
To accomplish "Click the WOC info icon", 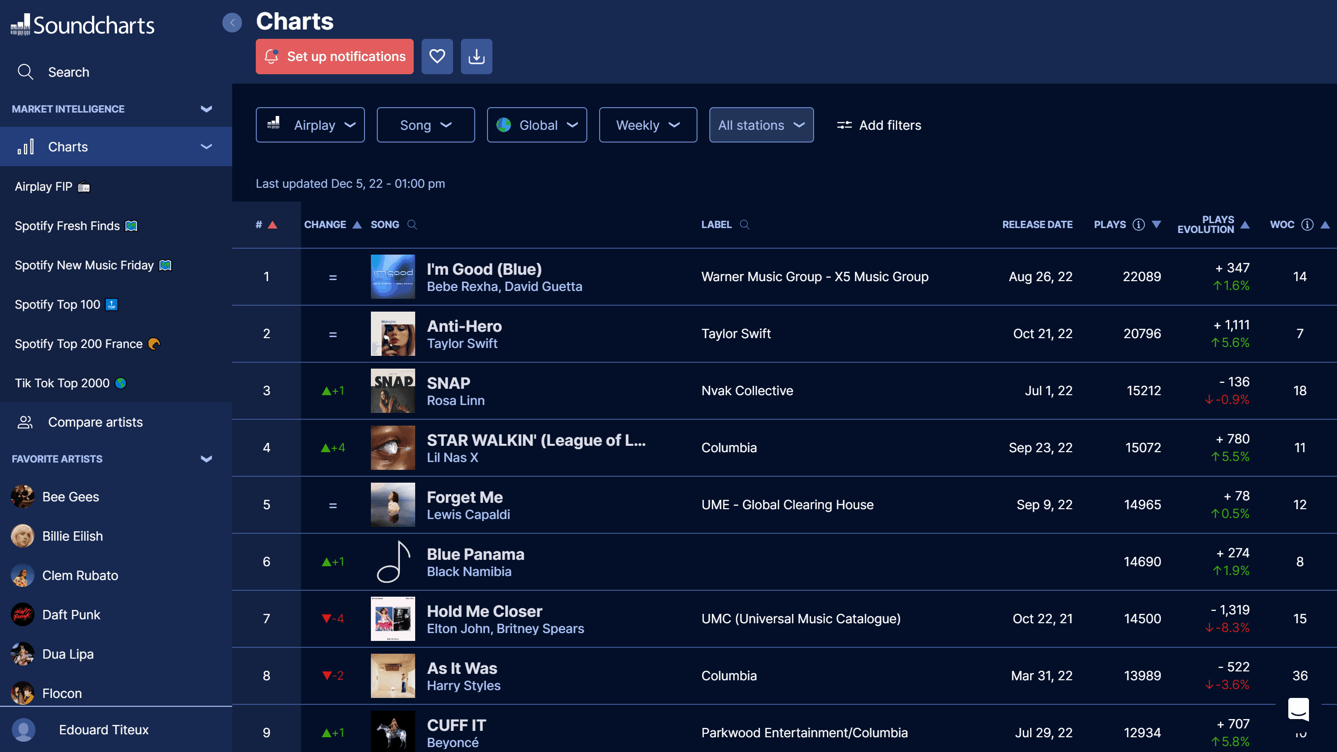I will (x=1307, y=224).
